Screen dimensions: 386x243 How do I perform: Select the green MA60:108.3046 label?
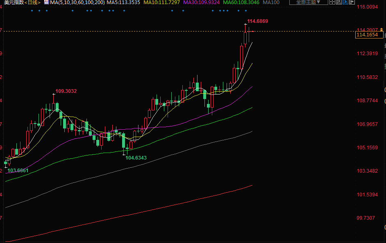241,2
